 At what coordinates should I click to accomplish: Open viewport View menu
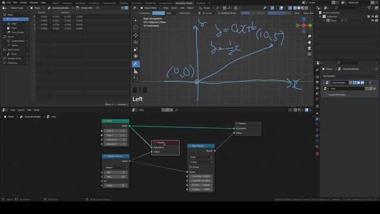(166, 8)
